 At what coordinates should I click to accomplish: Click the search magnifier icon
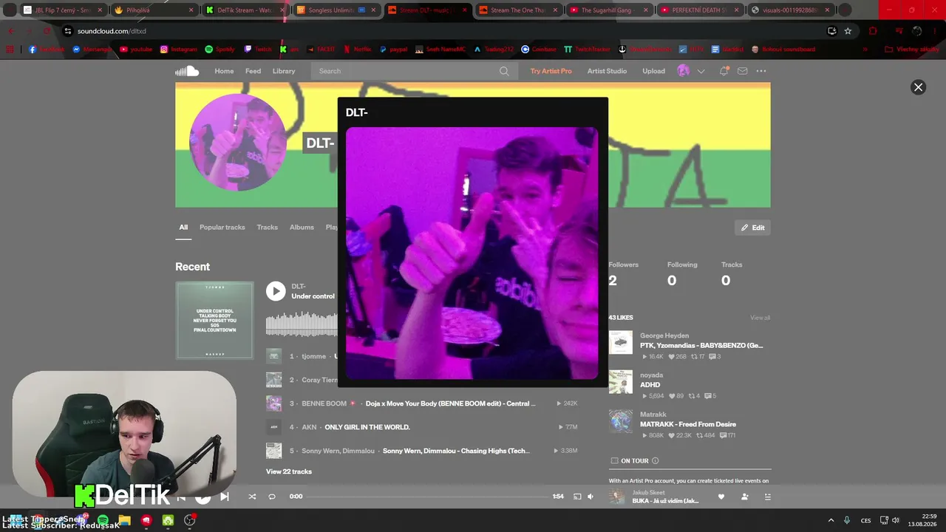(504, 71)
